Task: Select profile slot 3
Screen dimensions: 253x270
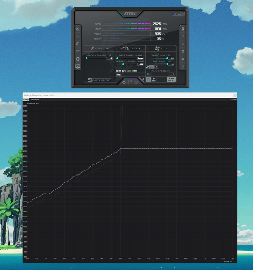Action: 183,52
